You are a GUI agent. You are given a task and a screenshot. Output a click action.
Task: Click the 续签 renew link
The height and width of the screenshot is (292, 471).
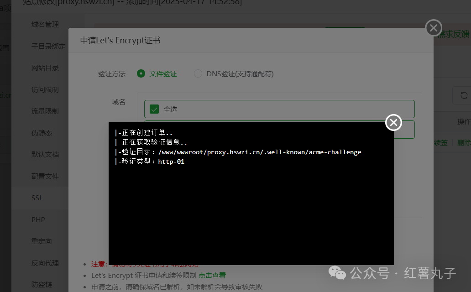coord(441,143)
